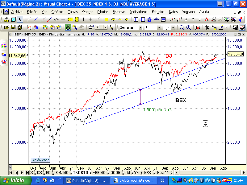Save with the single floppy disk icon
This screenshot has height=185, width=247.
13,27
